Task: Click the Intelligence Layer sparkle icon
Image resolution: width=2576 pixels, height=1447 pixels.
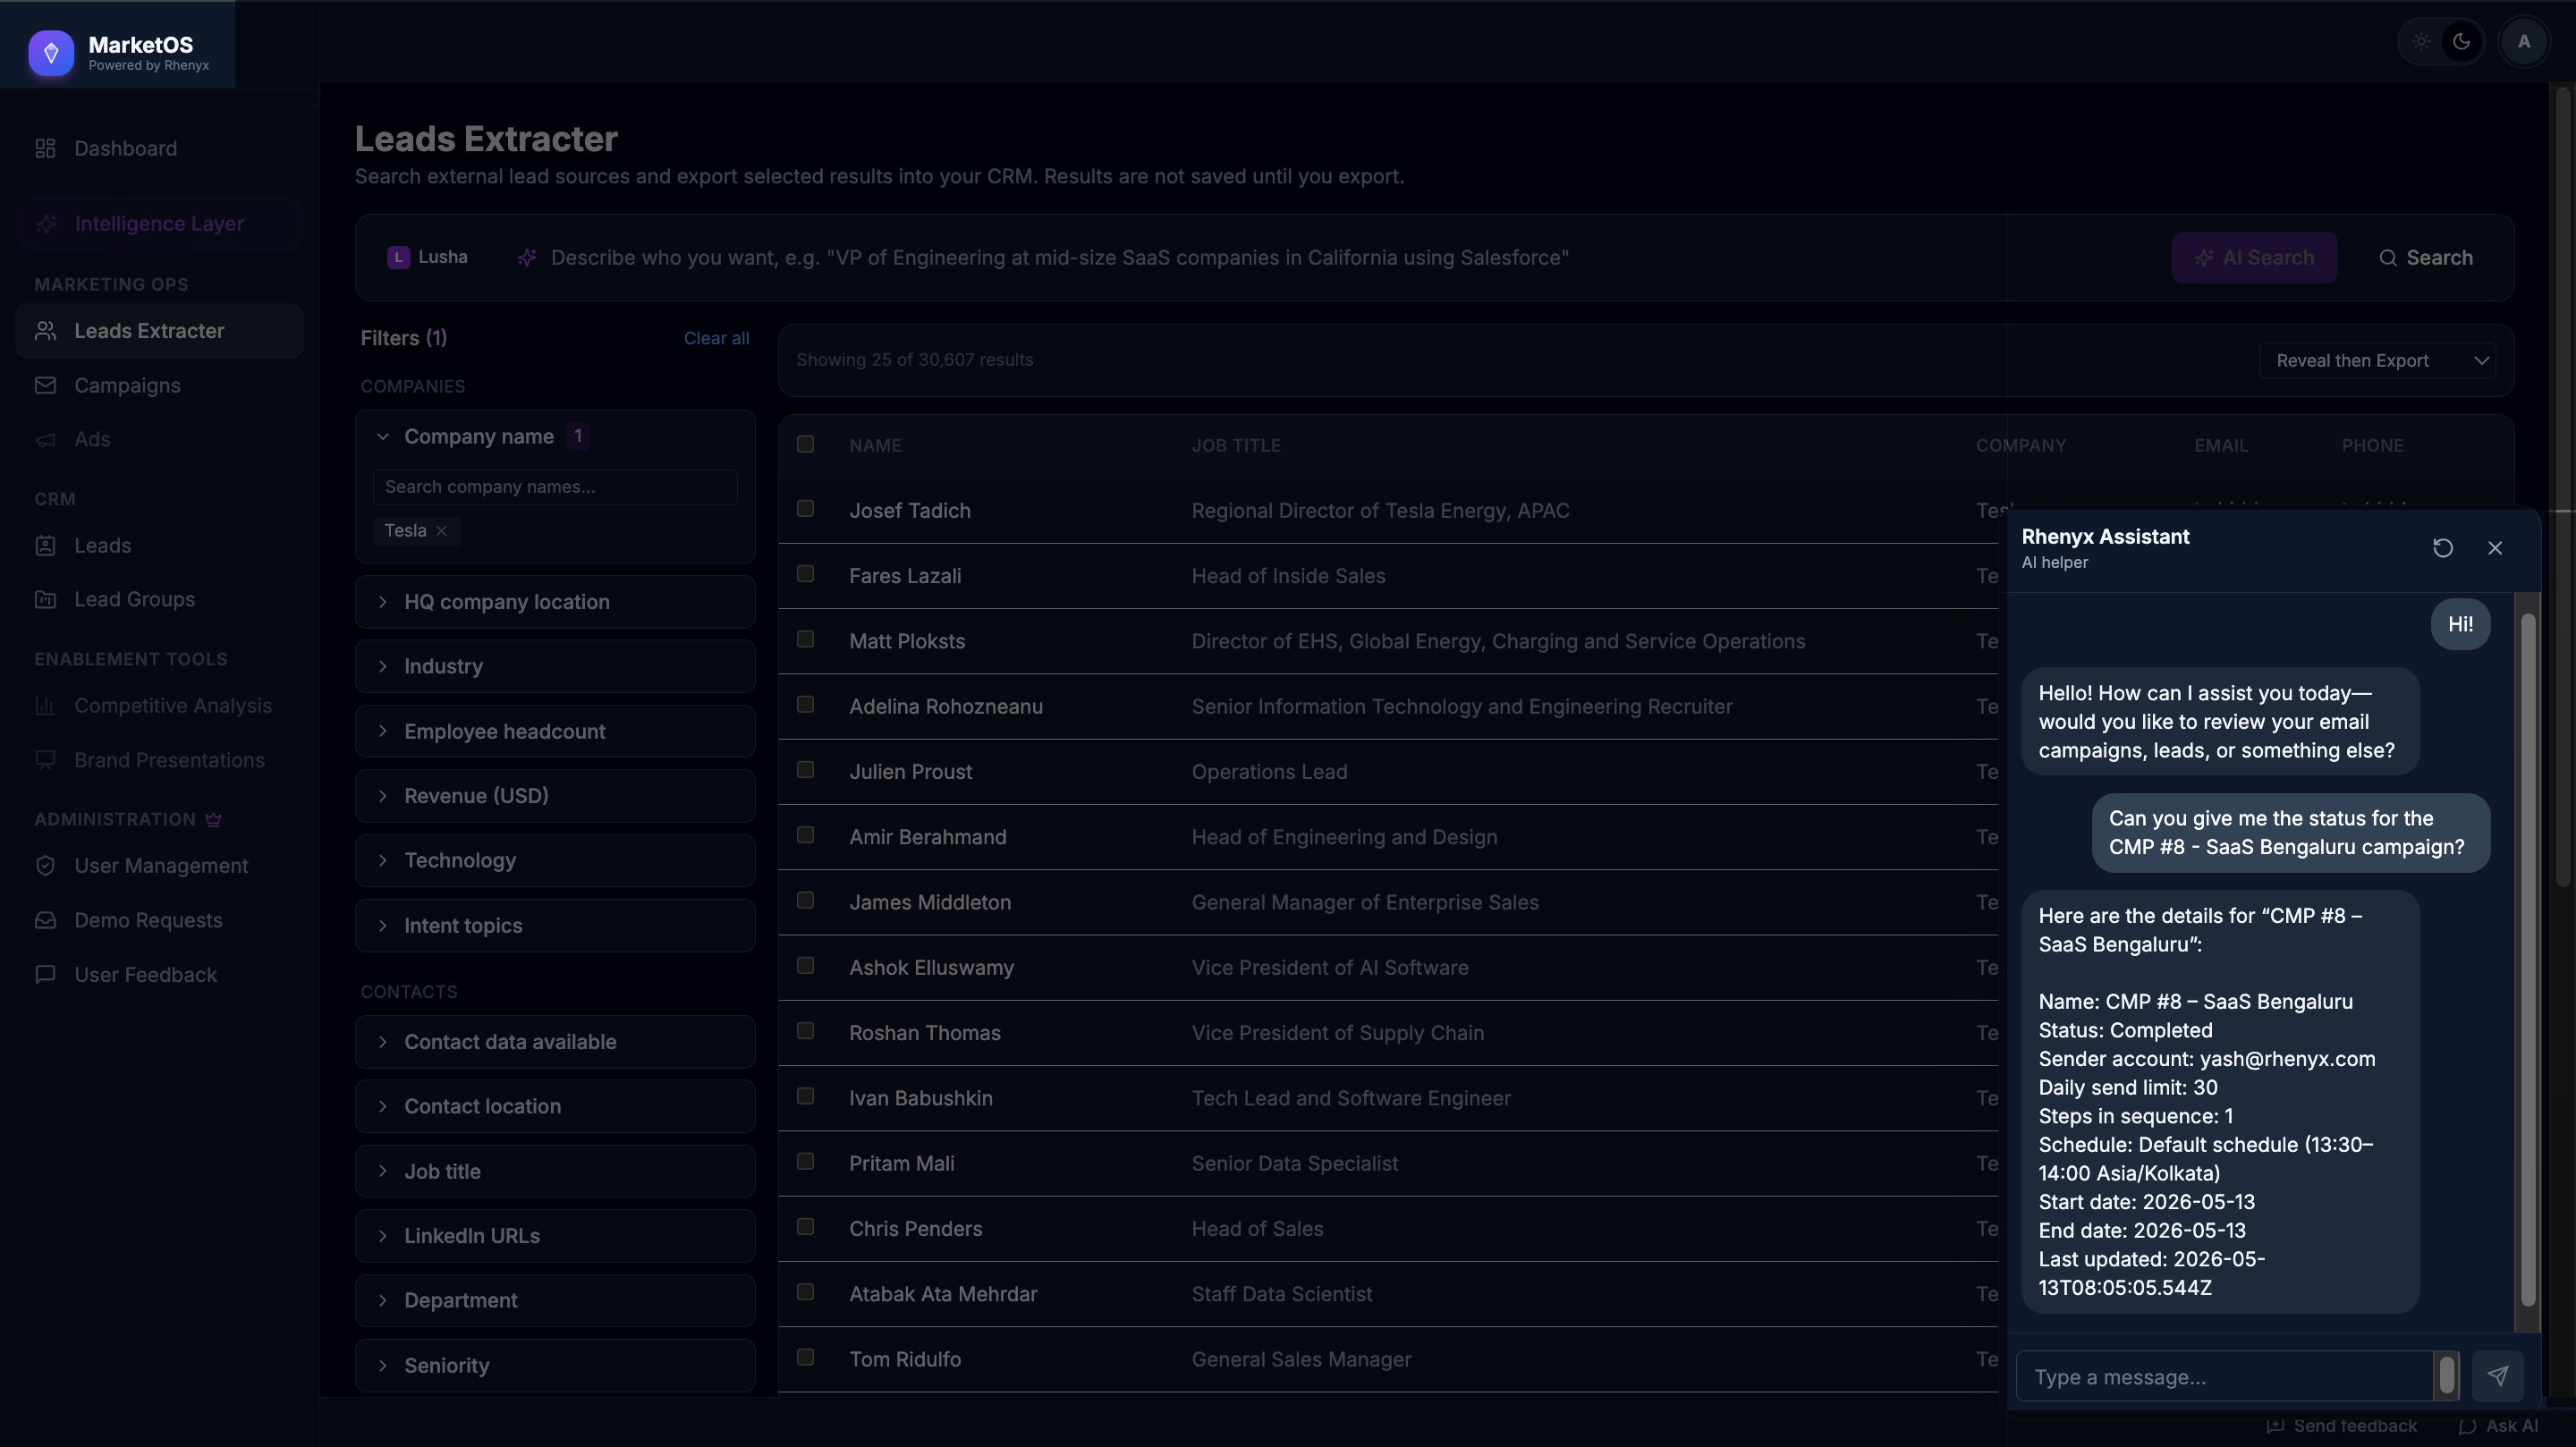Action: coord(46,224)
